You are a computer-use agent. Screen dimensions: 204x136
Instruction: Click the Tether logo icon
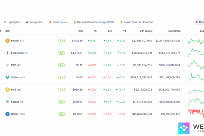point(7,77)
